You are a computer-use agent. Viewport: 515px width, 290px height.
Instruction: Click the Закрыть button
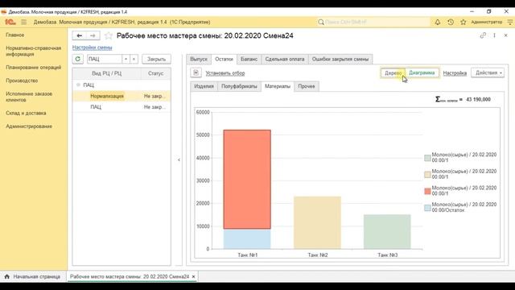[x=156, y=59]
